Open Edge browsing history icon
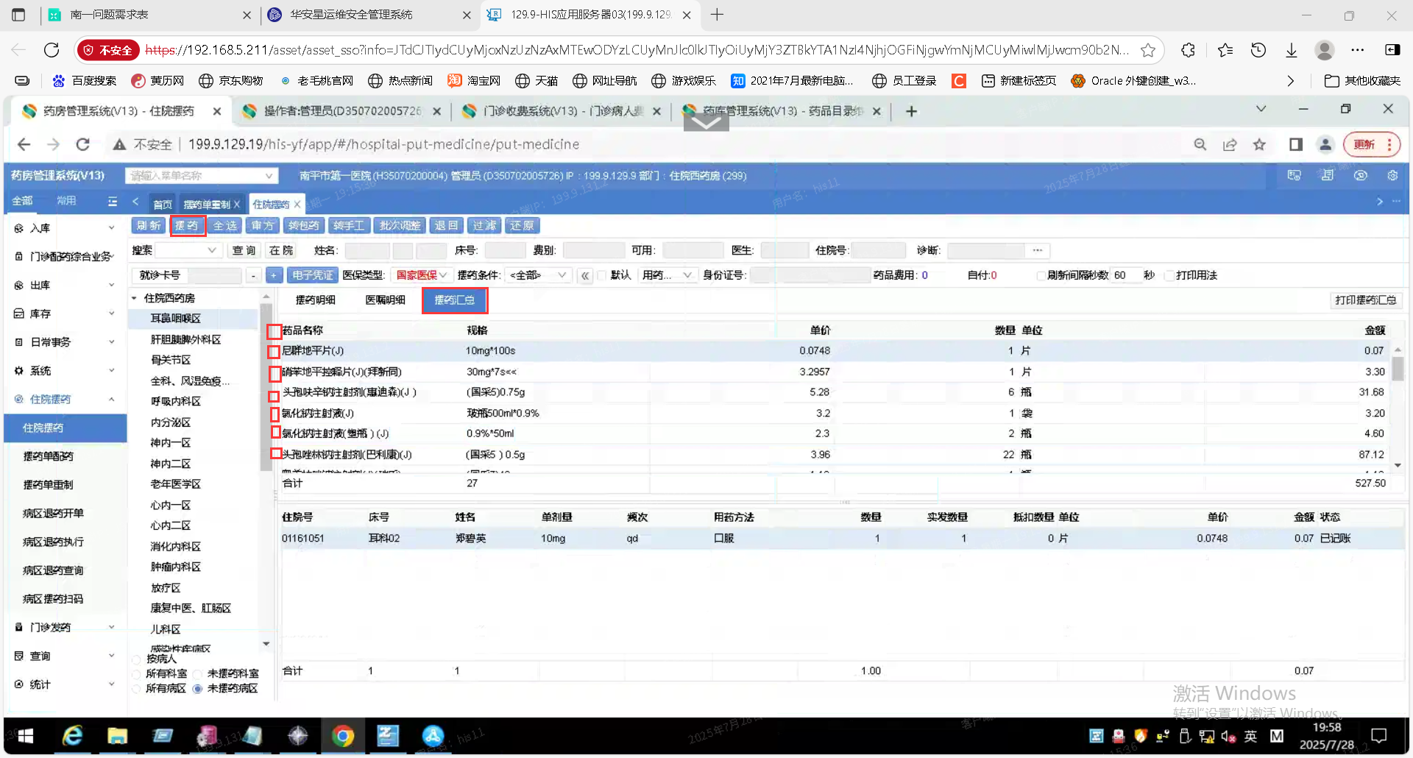 click(x=1258, y=50)
